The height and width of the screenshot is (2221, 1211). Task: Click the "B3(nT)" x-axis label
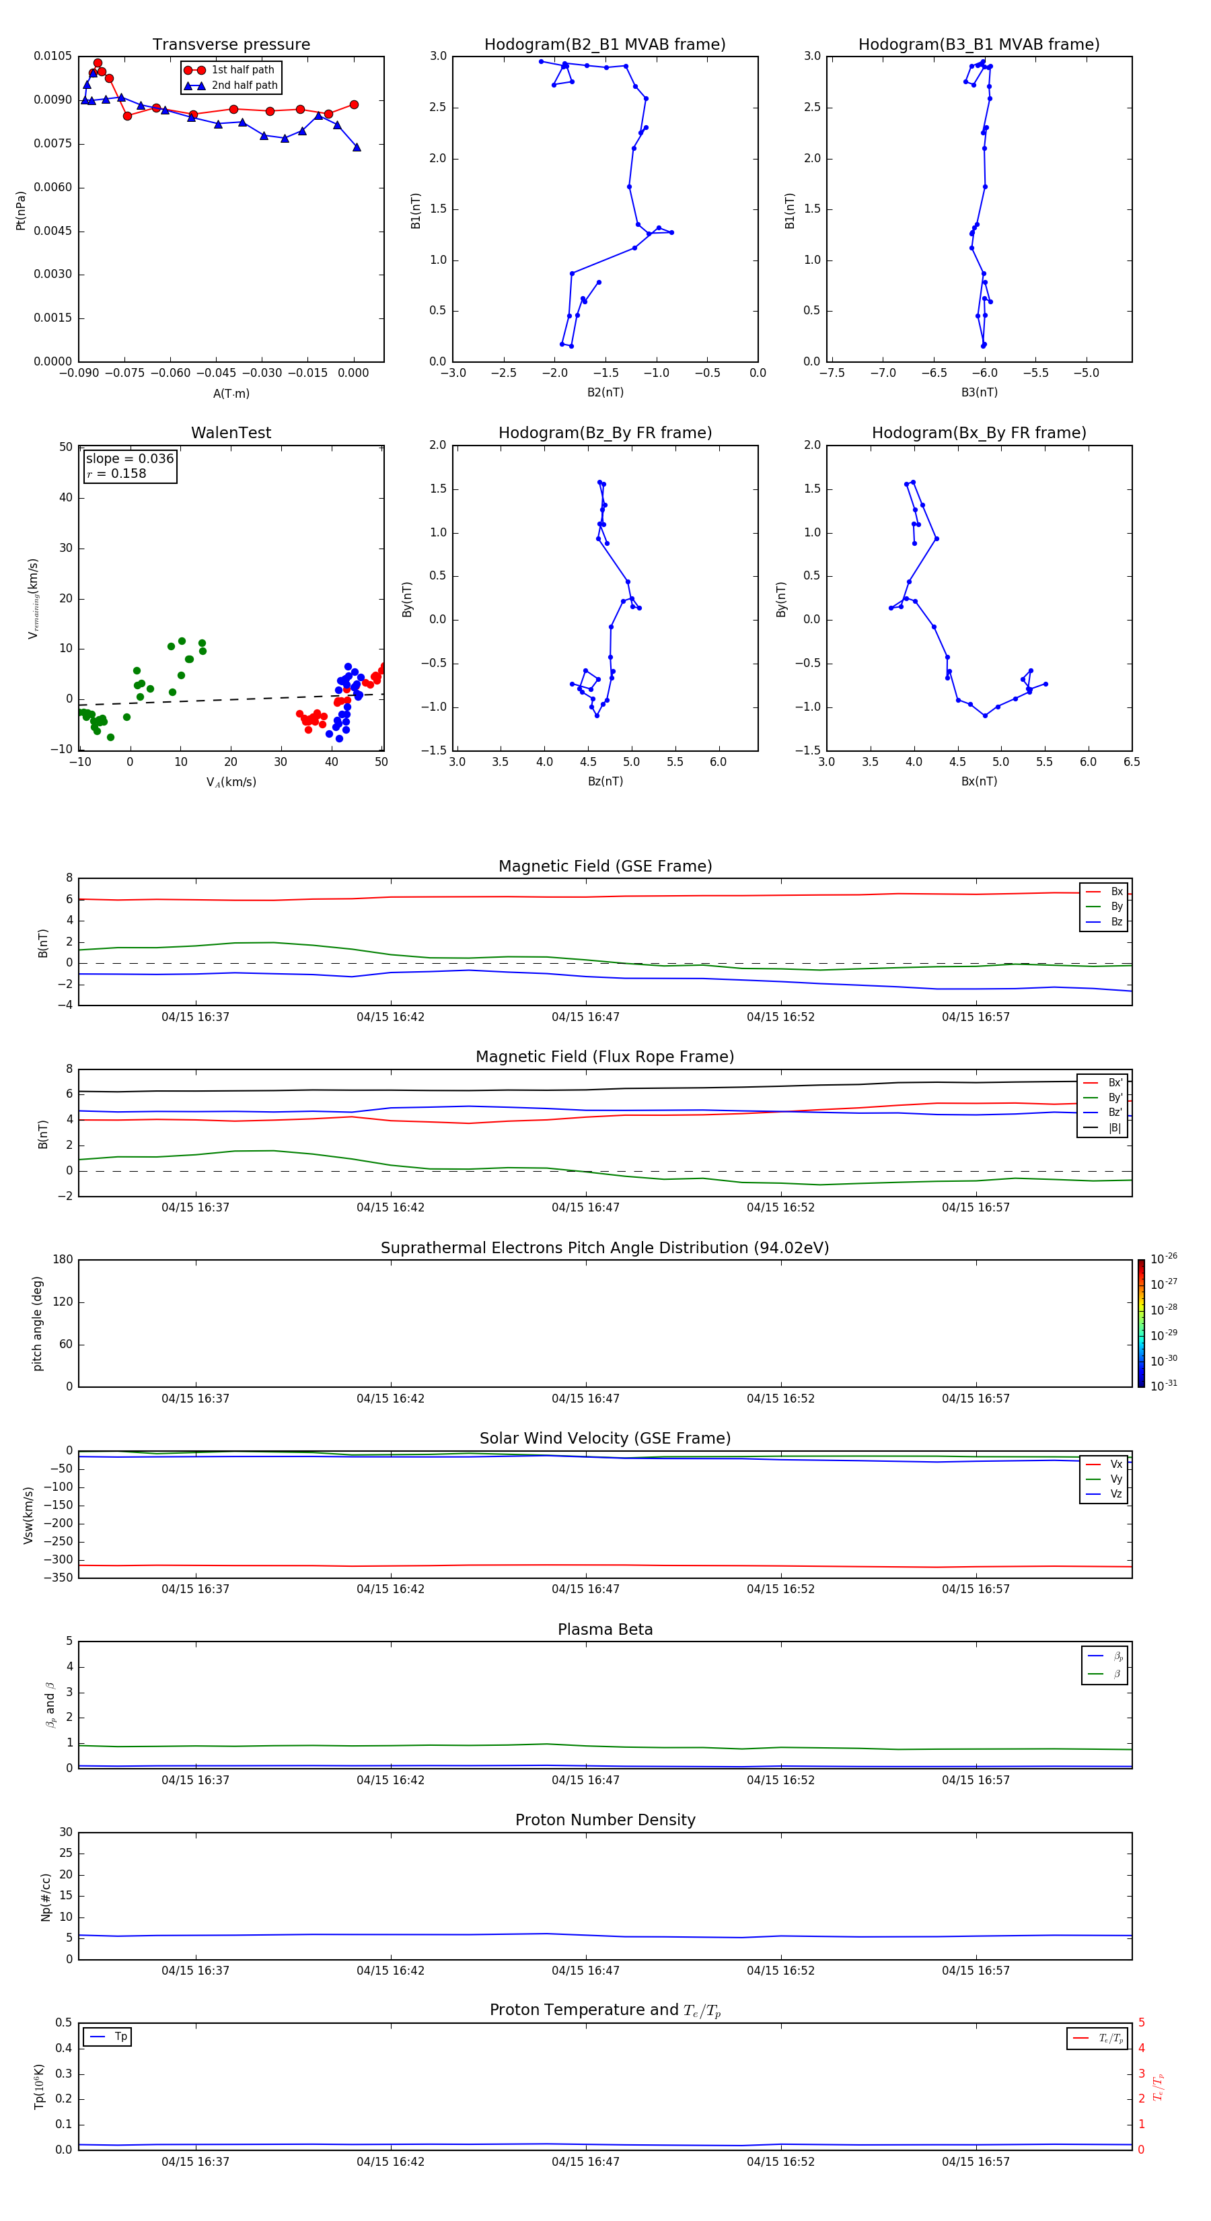[979, 392]
